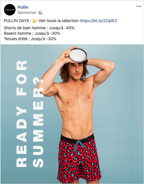Select the Boxers homme discount line
Screen dimensions: 144x184
point(32,33)
